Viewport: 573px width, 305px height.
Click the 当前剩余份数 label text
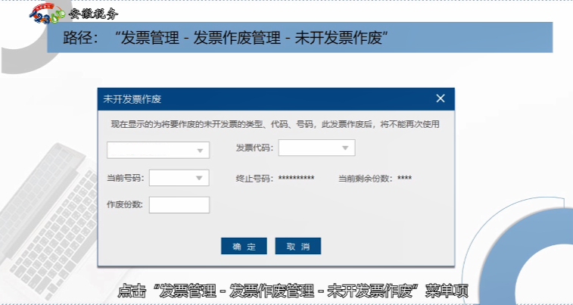pyautogui.click(x=367, y=179)
